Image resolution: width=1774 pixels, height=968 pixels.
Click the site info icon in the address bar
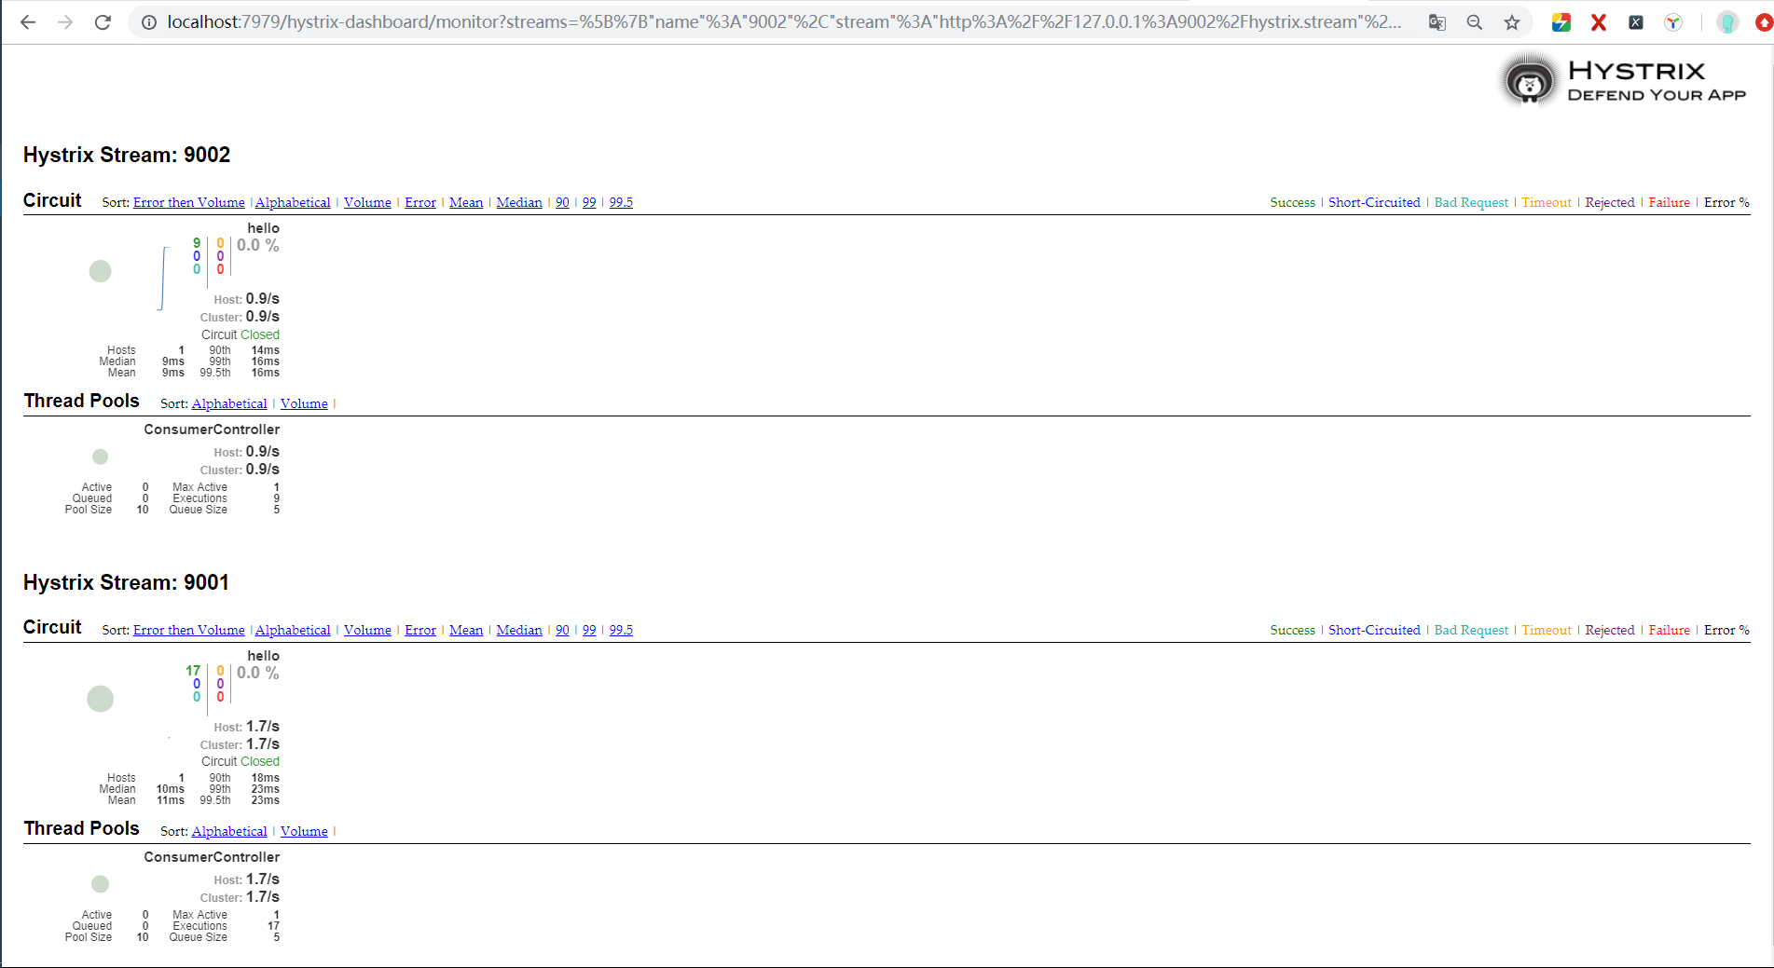148,22
